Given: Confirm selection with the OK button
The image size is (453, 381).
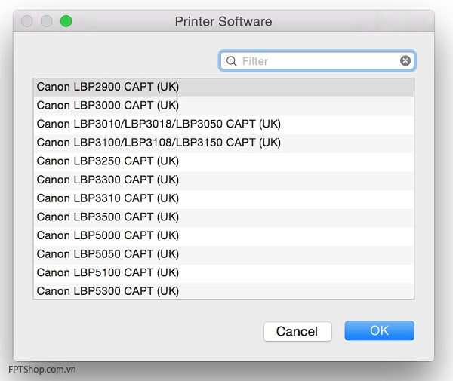Looking at the screenshot, I should (x=379, y=330).
